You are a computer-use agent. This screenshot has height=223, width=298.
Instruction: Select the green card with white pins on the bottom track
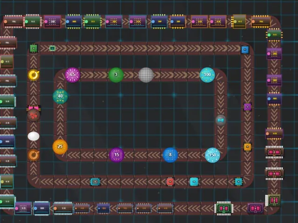[x=223, y=209]
